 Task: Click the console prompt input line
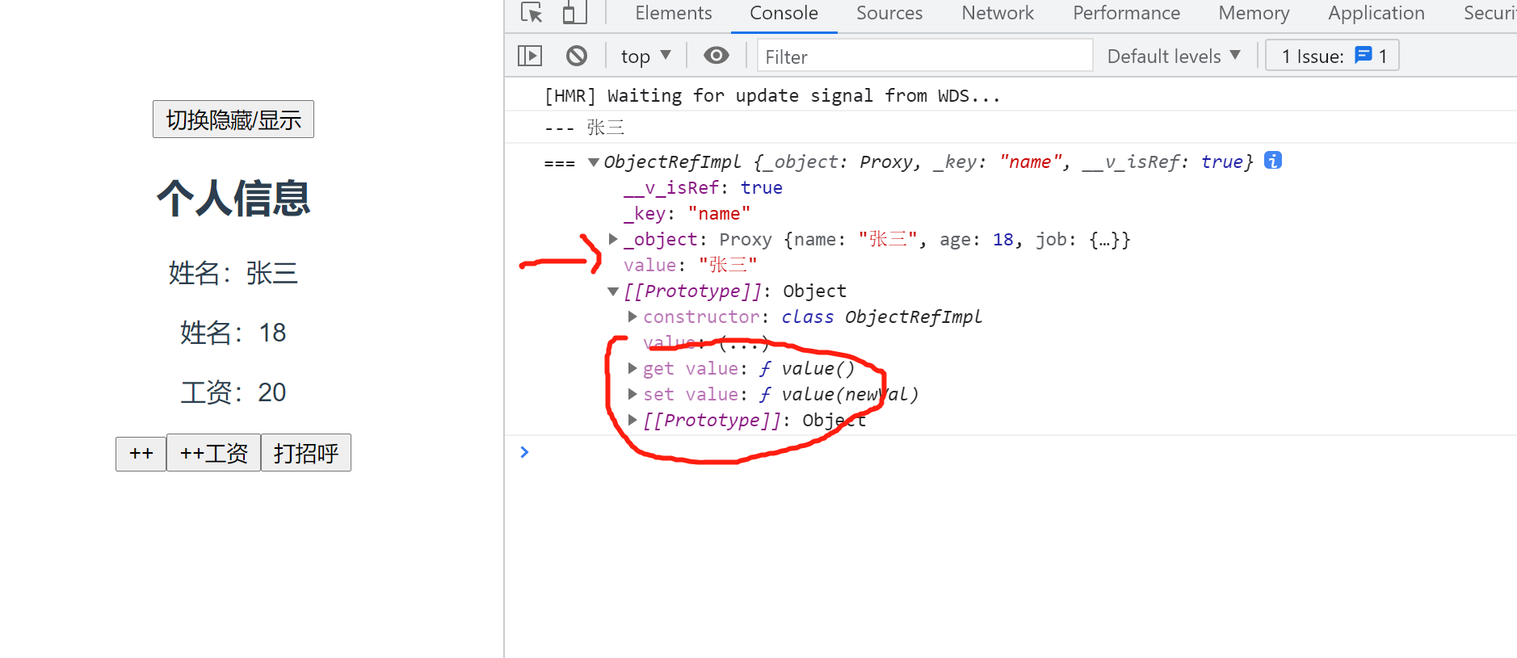click(x=1018, y=452)
